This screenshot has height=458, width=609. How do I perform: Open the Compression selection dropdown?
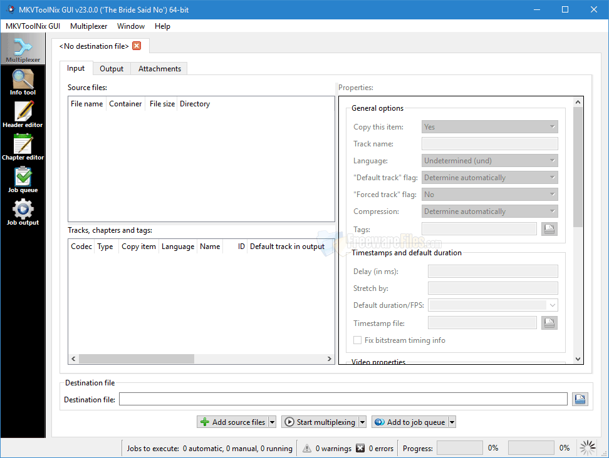pyautogui.click(x=489, y=211)
